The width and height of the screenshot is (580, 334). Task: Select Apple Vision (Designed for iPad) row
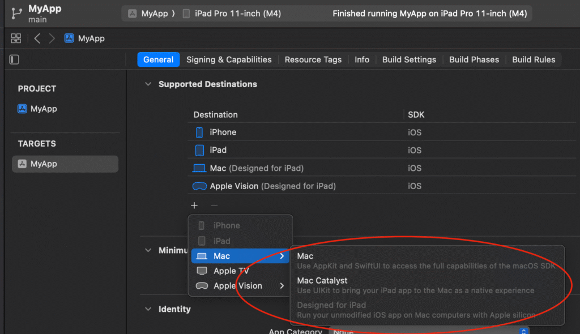[382, 186]
